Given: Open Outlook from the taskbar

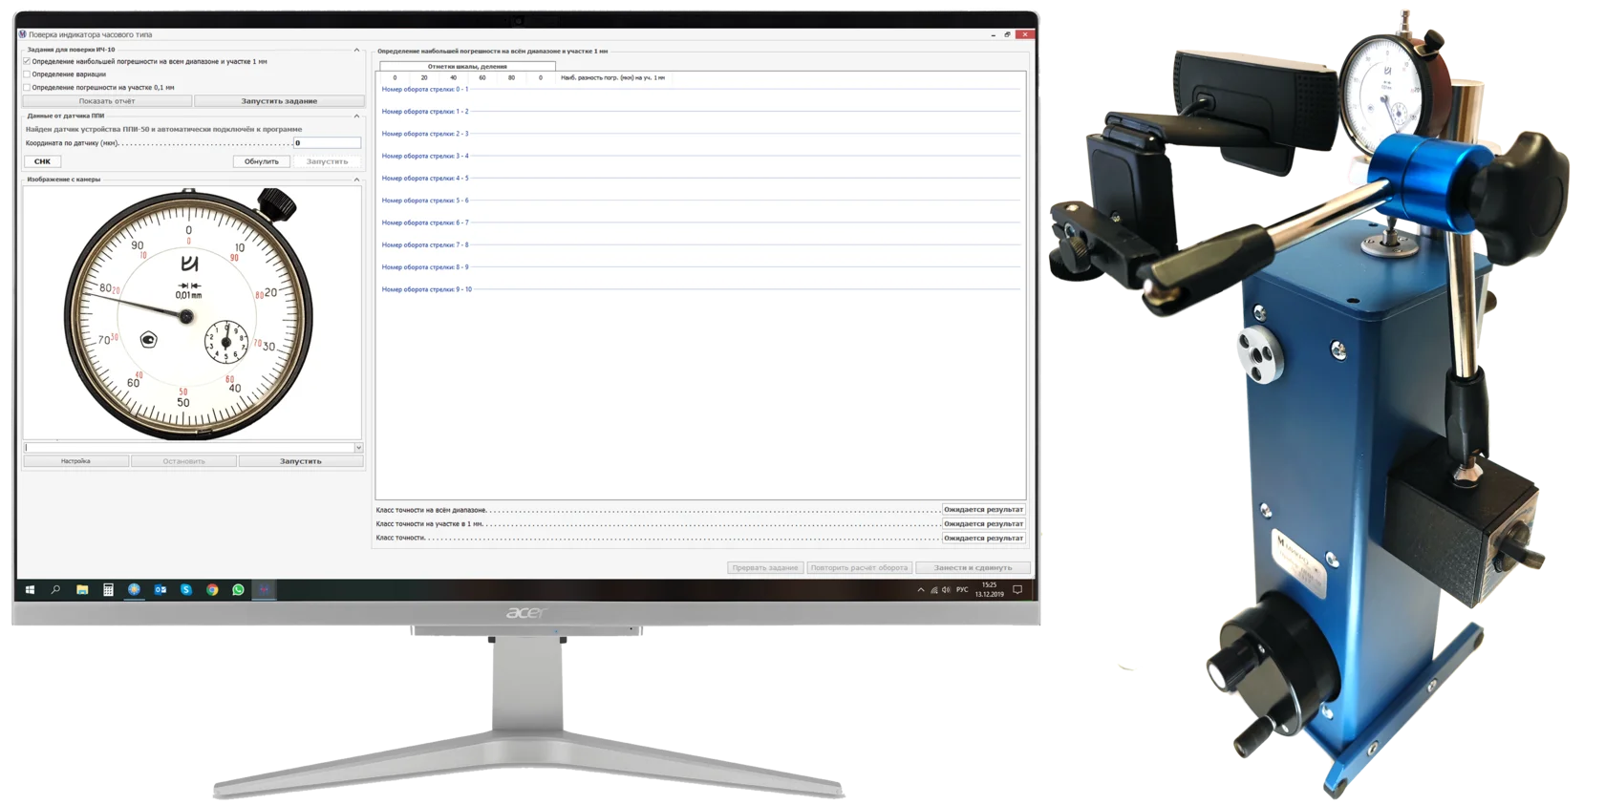Looking at the screenshot, I should point(160,590).
